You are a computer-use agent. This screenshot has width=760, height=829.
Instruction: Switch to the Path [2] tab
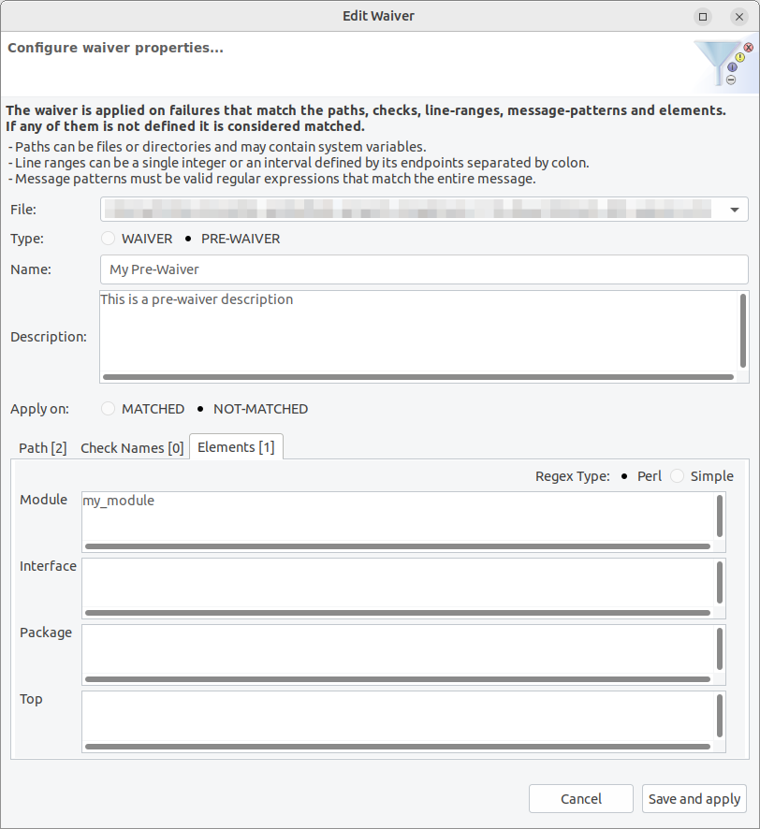[42, 447]
